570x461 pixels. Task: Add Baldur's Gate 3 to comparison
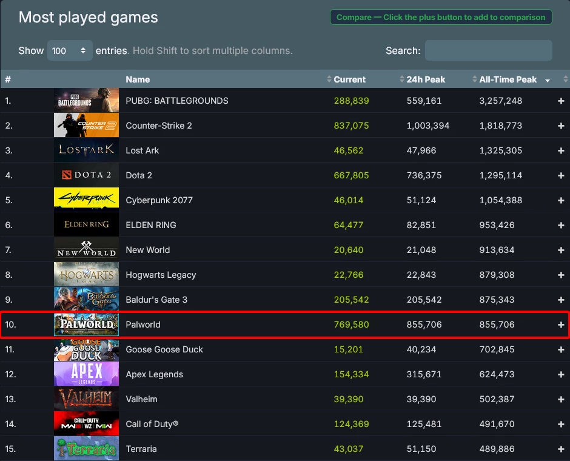tap(561, 300)
